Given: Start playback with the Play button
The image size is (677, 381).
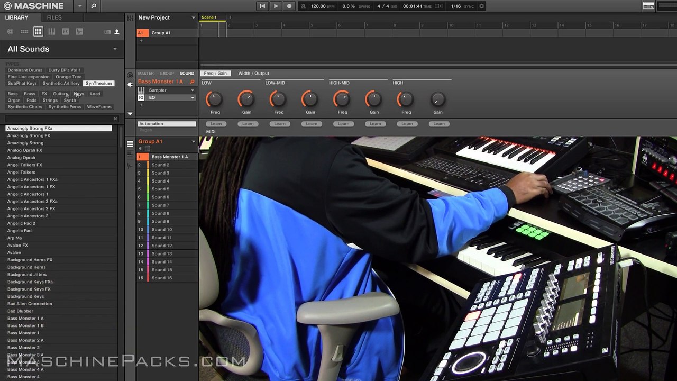Looking at the screenshot, I should [276, 6].
